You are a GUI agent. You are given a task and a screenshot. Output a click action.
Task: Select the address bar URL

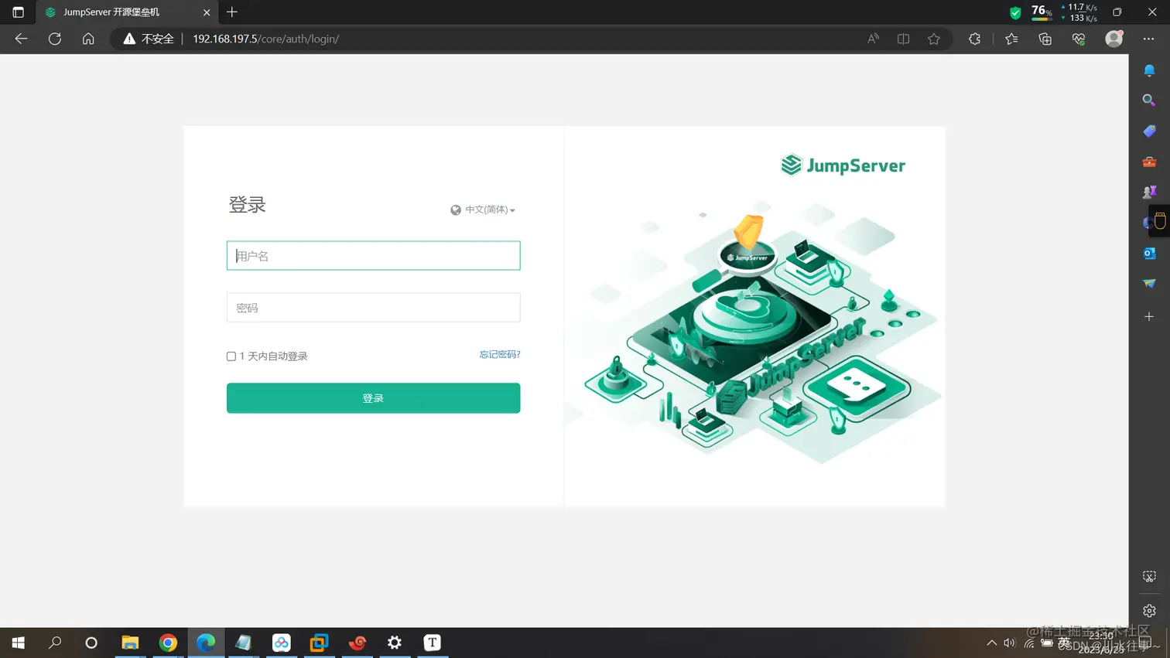(265, 39)
